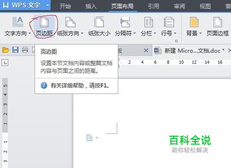
Task: Click the tab stop selector L button
Action: [5, 63]
